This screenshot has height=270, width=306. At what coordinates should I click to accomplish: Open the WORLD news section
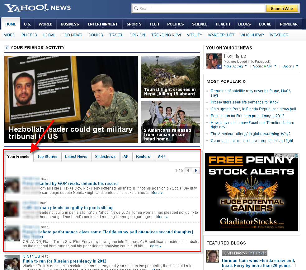pyautogui.click(x=45, y=24)
